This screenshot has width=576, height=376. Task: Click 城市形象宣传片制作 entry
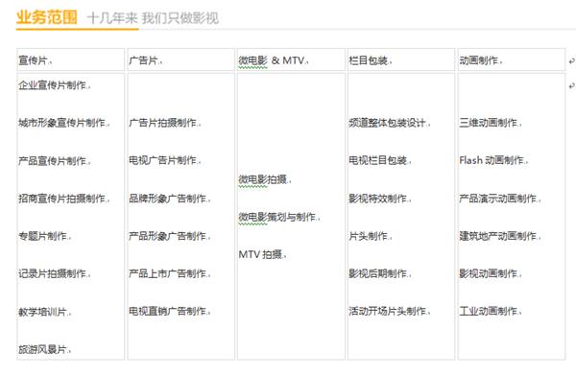click(62, 123)
